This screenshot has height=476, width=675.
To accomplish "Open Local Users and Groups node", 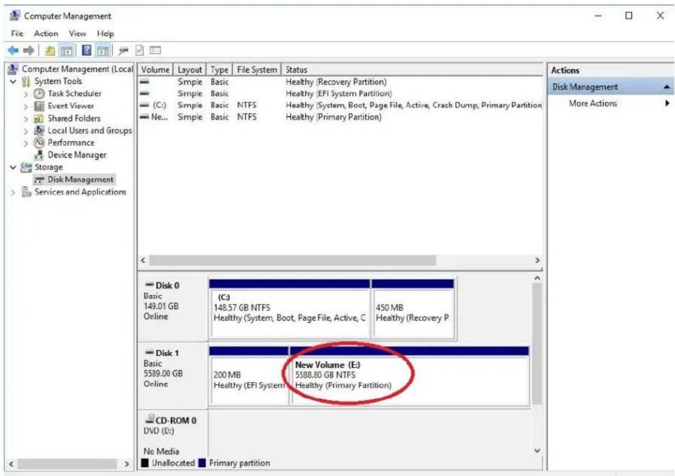I will 90,131.
